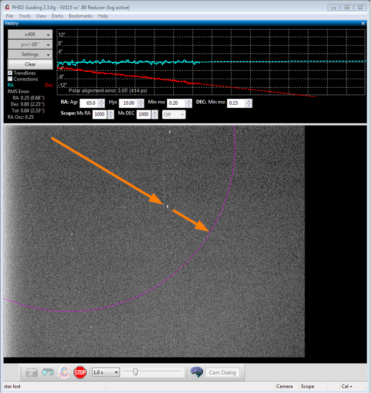Enable the Corrections checkbox
This screenshot has width=371, height=393.
(x=10, y=79)
